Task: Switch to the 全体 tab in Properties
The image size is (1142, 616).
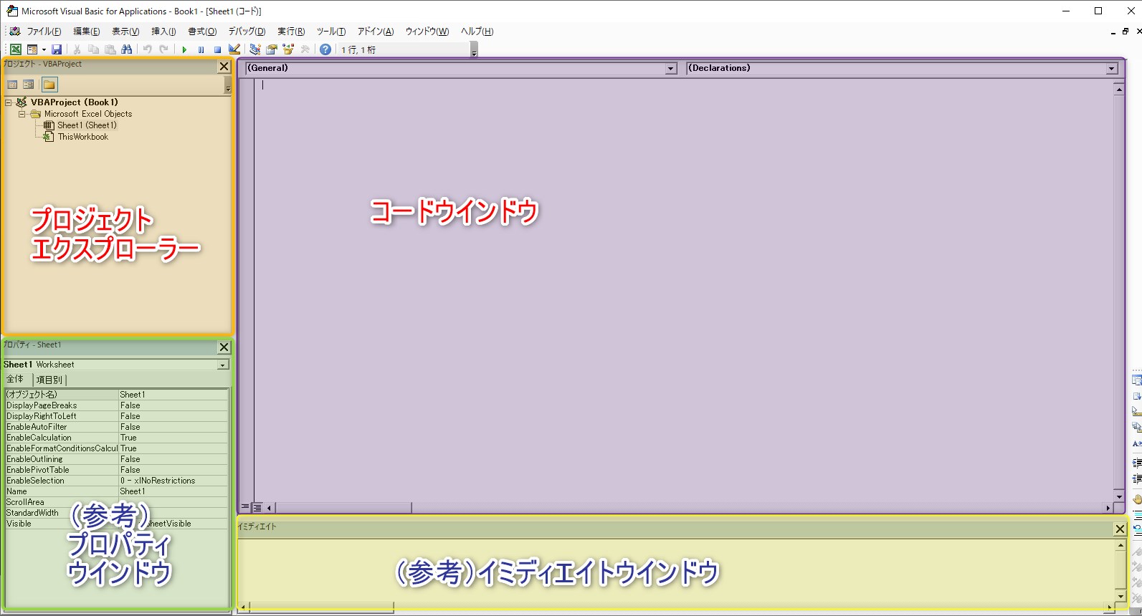Action: [15, 379]
